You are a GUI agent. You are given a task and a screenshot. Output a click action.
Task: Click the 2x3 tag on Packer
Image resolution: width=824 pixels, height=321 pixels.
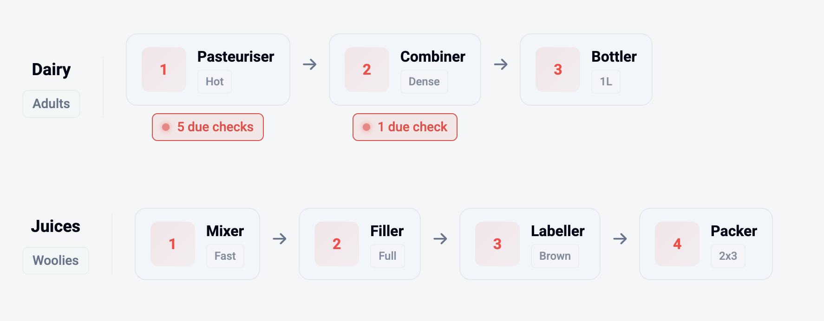(728, 256)
